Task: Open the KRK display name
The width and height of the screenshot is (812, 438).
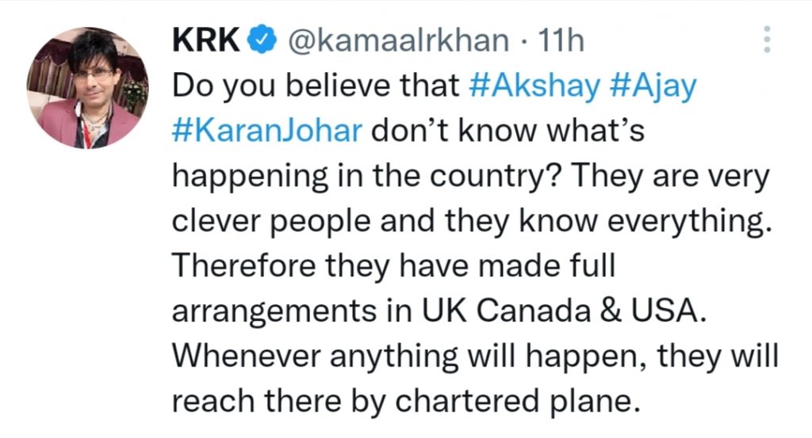Action: coord(206,40)
